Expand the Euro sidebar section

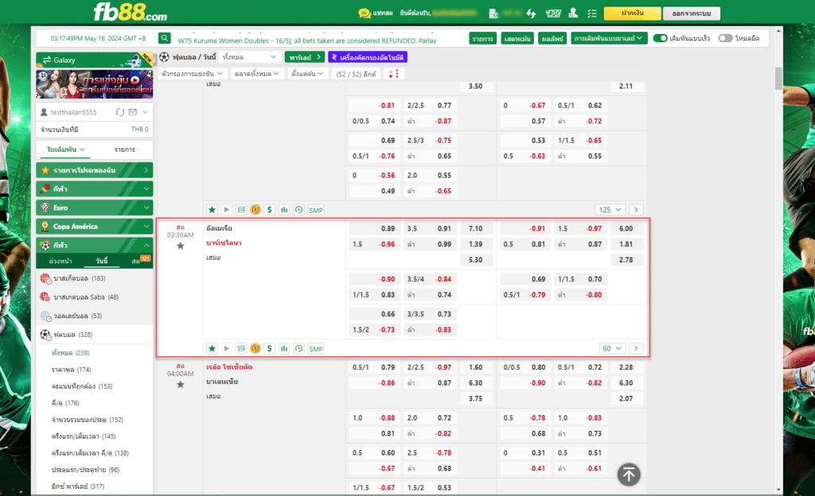(x=95, y=207)
